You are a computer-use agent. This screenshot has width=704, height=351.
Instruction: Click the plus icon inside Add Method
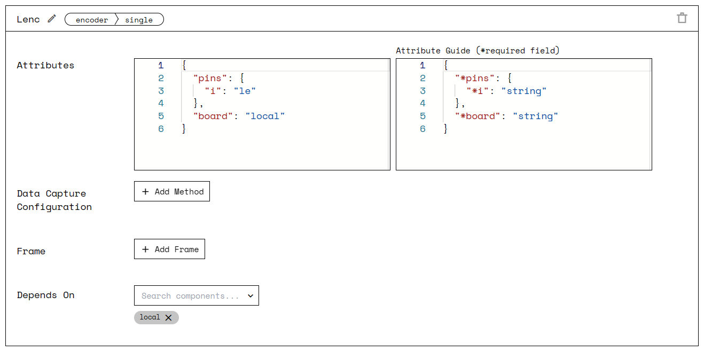[x=144, y=191]
